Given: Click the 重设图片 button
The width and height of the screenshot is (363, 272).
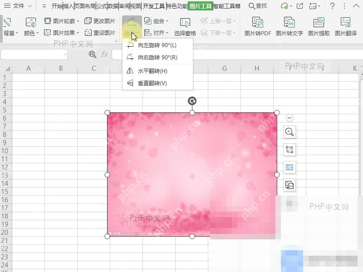Looking at the screenshot, I should pyautogui.click(x=100, y=33).
